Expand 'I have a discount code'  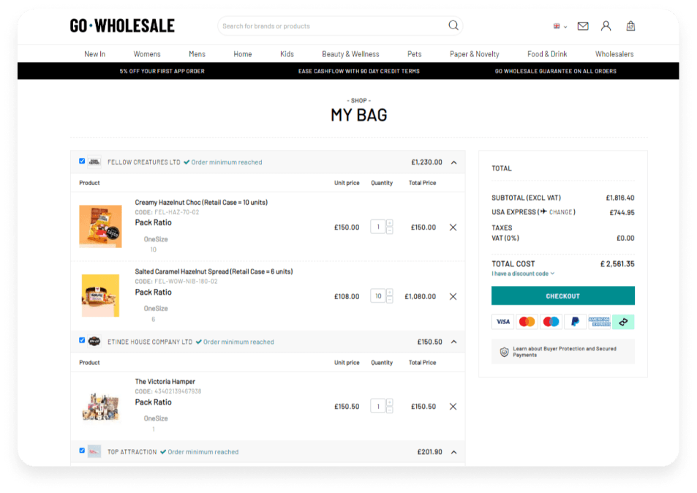click(x=523, y=274)
